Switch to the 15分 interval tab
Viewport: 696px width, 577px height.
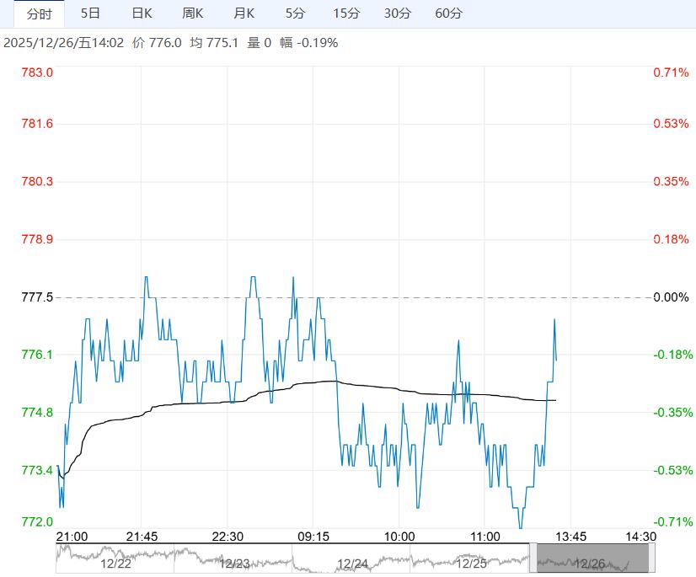[345, 13]
